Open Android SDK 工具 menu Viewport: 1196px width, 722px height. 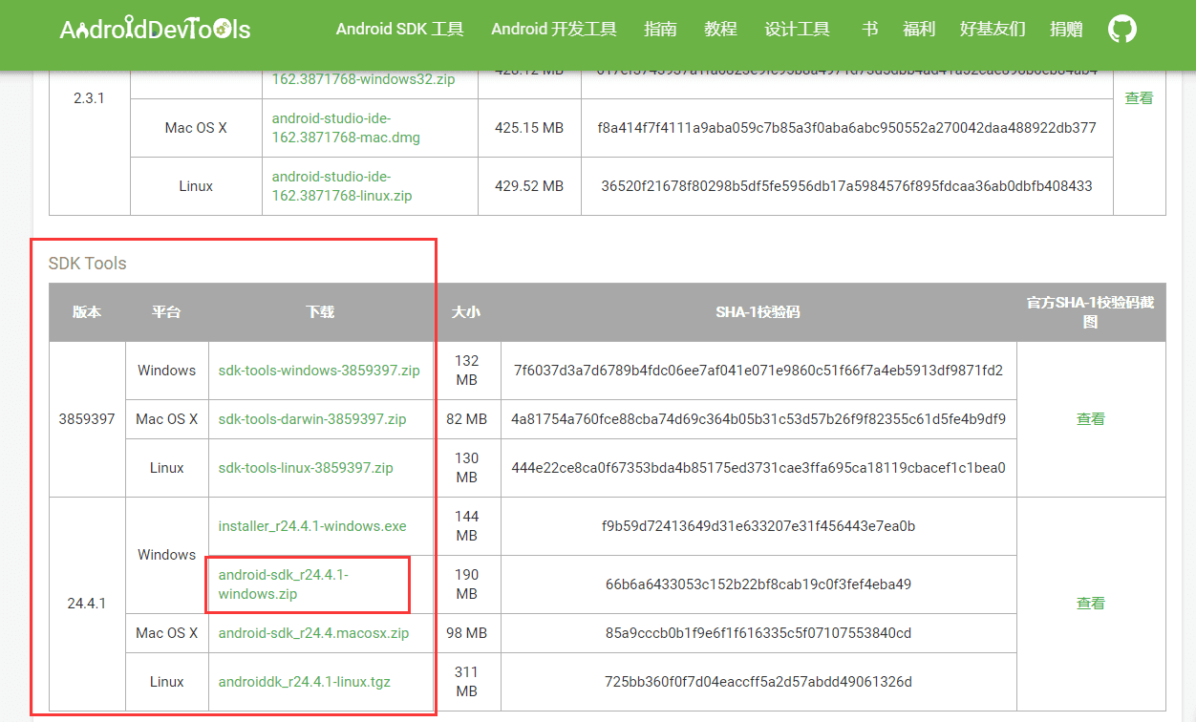[400, 29]
